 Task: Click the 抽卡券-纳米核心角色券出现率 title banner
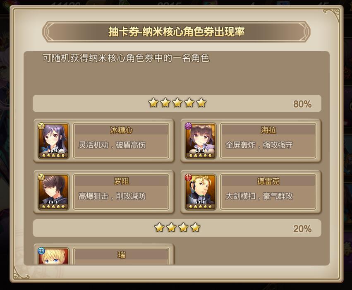[177, 32]
